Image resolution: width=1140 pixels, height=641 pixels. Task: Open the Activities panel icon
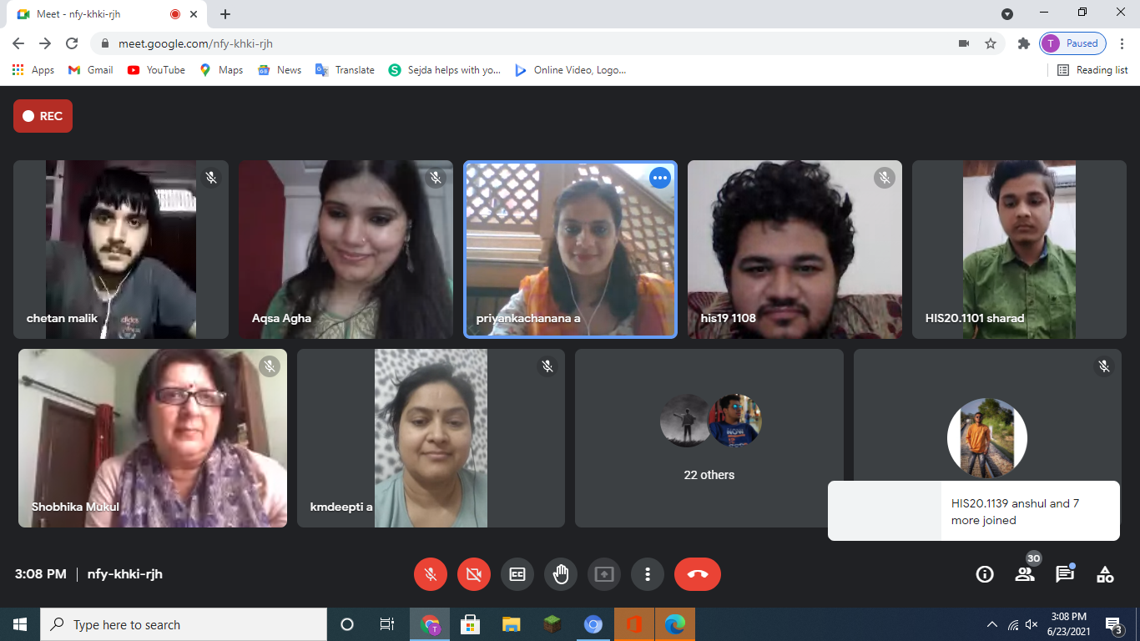click(x=1105, y=574)
